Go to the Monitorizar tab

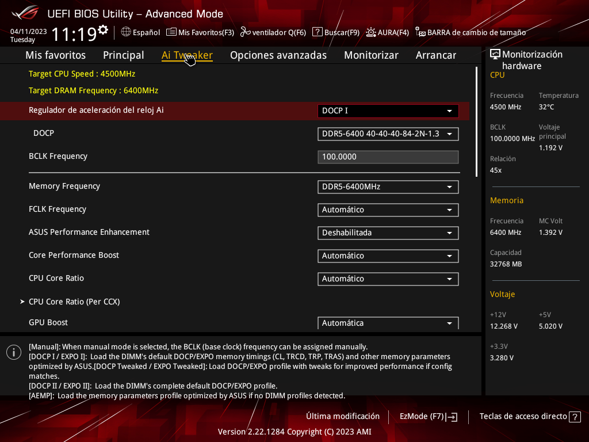pos(371,55)
